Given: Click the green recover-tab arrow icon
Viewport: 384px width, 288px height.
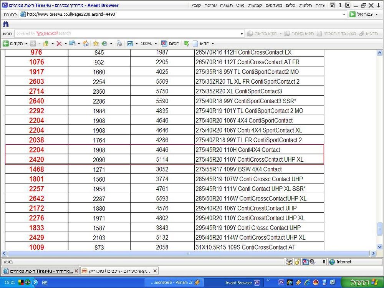Looking at the screenshot, I should point(186,44).
